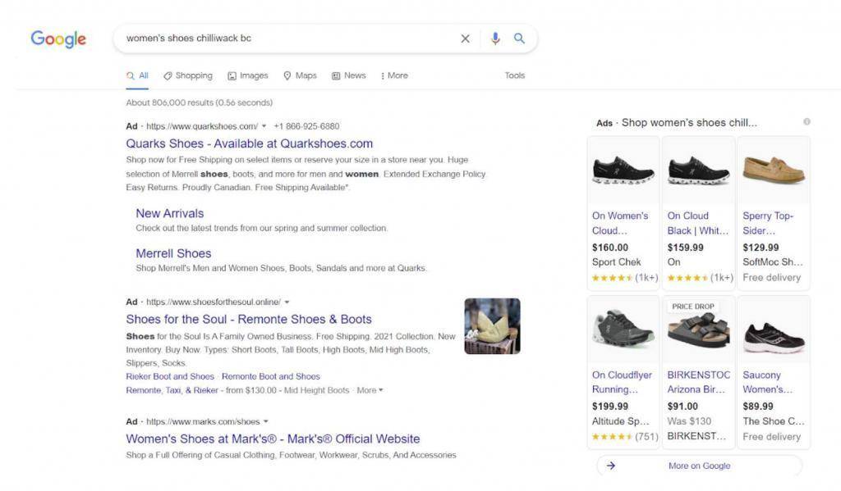Click the arrow icon beside More on Google
Screen dimensions: 841x491
[x=611, y=466]
